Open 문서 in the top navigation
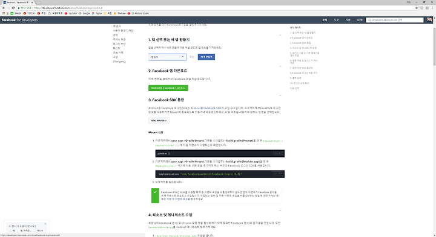Screen dimensions: 436x237 325,20
